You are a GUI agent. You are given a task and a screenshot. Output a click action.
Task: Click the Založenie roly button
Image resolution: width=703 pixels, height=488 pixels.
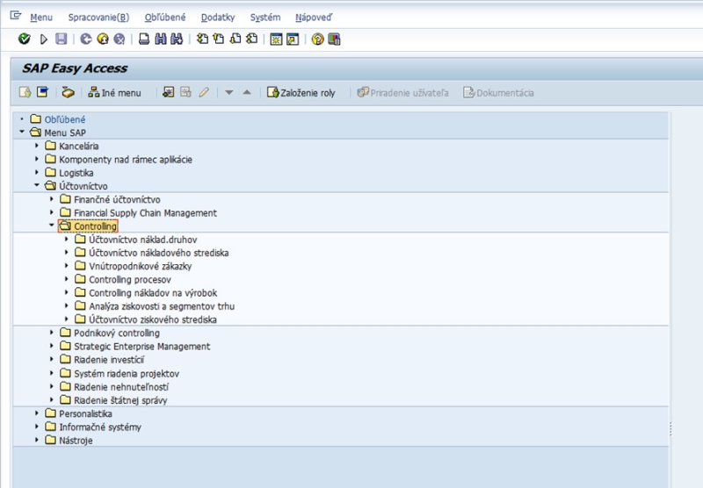(x=301, y=93)
